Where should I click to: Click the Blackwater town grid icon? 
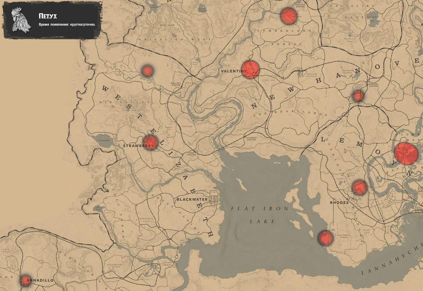pos(214,198)
